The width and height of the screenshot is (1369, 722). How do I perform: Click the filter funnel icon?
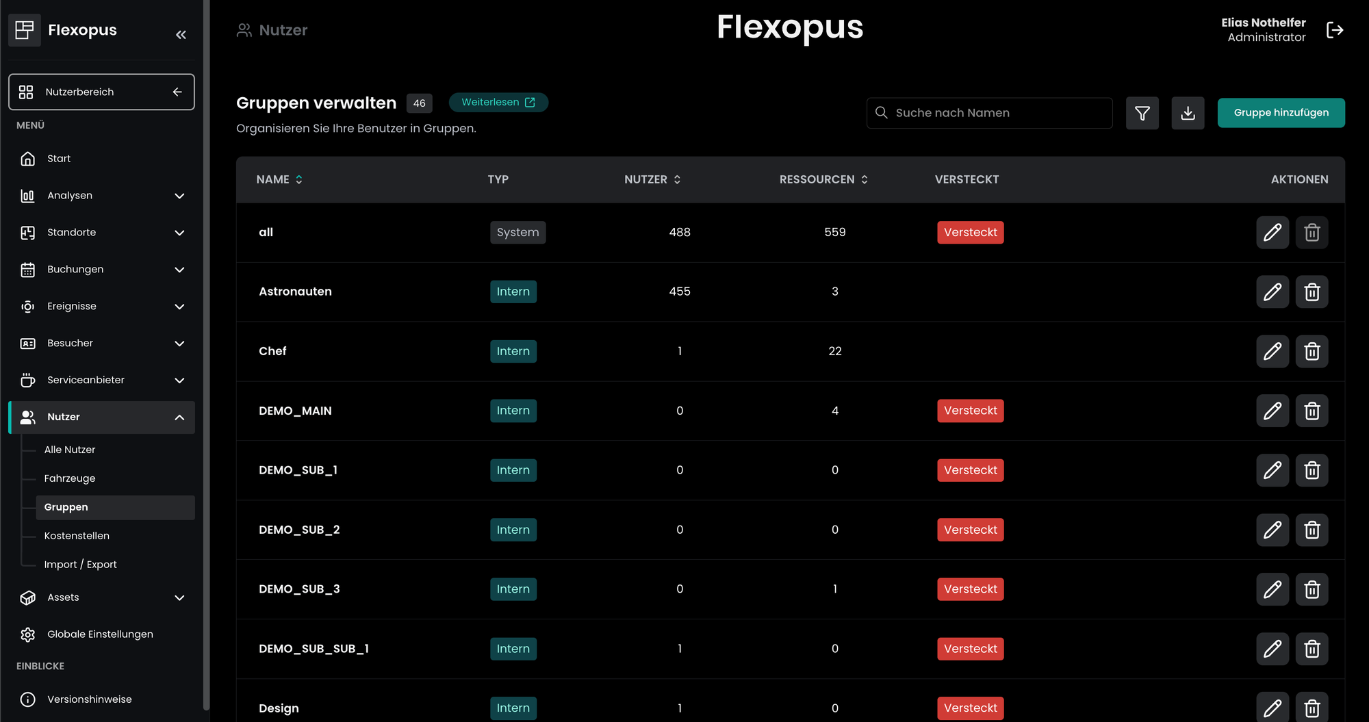(x=1142, y=113)
